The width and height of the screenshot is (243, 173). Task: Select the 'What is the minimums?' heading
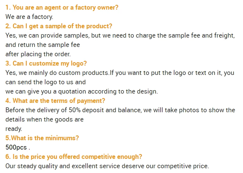click(42, 138)
